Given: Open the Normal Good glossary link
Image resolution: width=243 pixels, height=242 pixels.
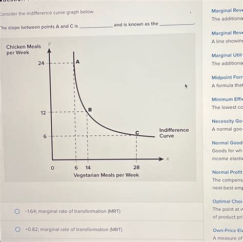Looking at the screenshot, I should click(228, 143).
